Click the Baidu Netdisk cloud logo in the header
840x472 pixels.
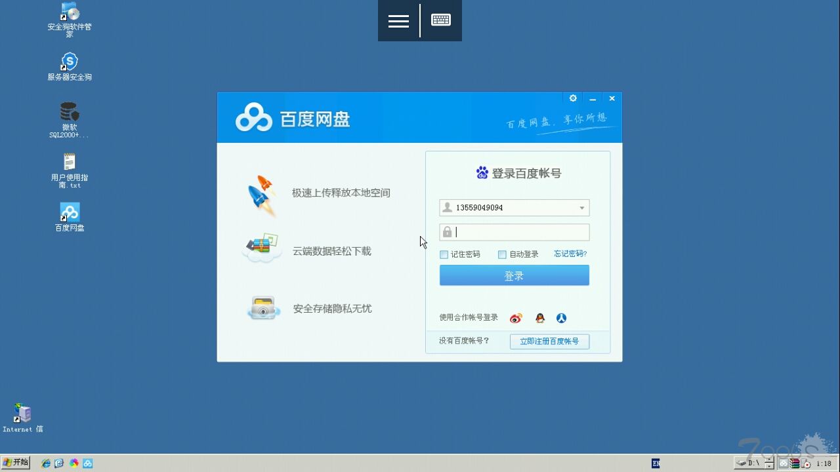(254, 118)
